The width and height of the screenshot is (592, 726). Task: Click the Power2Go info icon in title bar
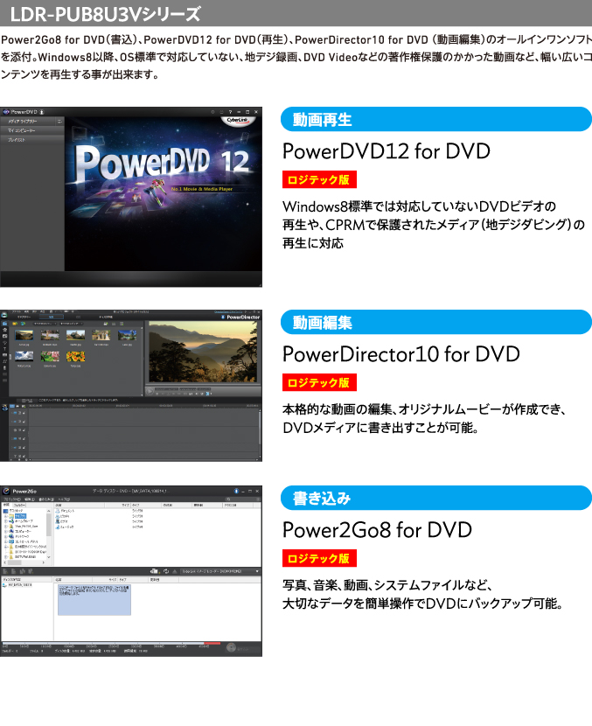[x=236, y=491]
